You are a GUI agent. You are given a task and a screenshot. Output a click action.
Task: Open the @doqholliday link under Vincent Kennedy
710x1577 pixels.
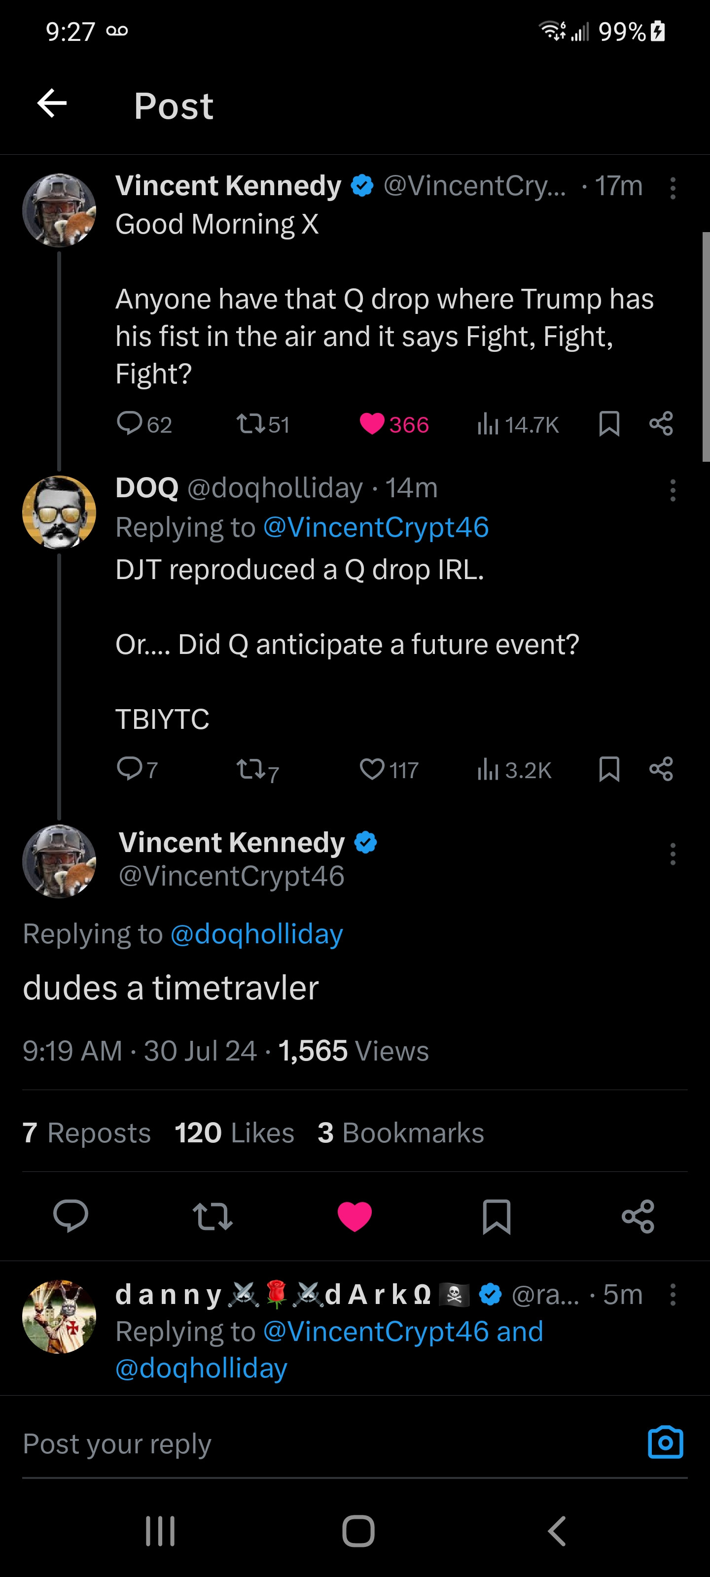257,933
